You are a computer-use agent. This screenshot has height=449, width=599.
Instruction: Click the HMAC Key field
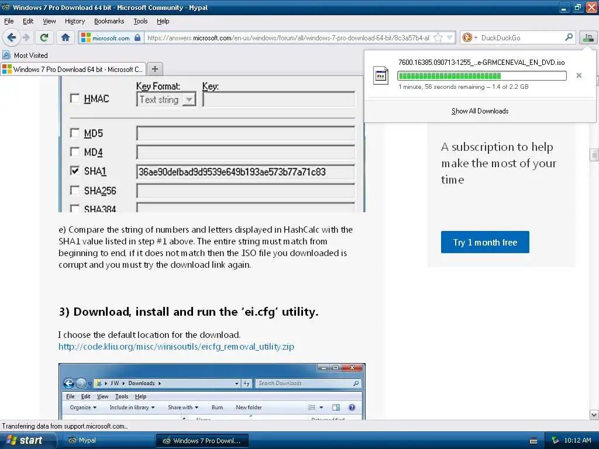tap(279, 99)
